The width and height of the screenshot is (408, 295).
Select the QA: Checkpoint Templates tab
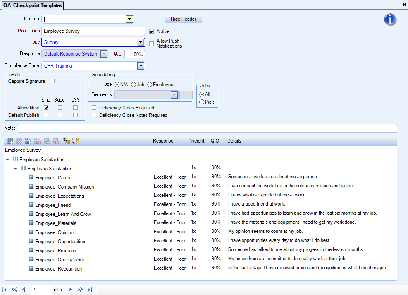tap(33, 5)
